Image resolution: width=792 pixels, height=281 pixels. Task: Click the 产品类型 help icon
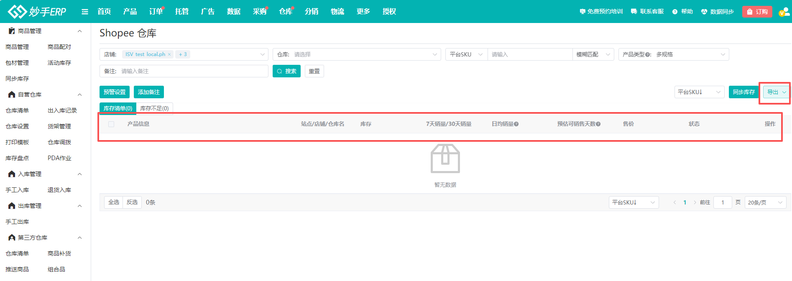pyautogui.click(x=647, y=55)
